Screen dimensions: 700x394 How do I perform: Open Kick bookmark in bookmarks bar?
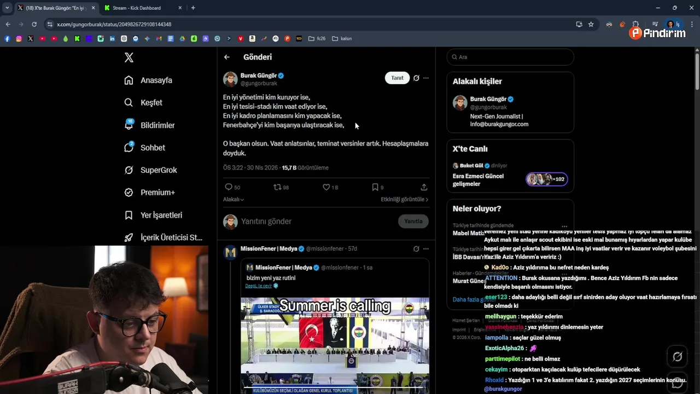click(77, 38)
